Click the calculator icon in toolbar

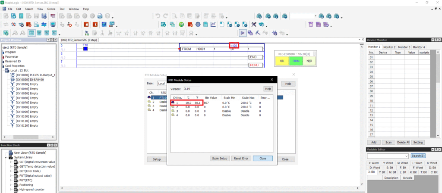(205, 24)
